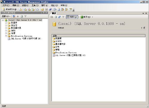Open the 社区 menu
This screenshot has width=149, height=108.
click(x=55, y=5)
